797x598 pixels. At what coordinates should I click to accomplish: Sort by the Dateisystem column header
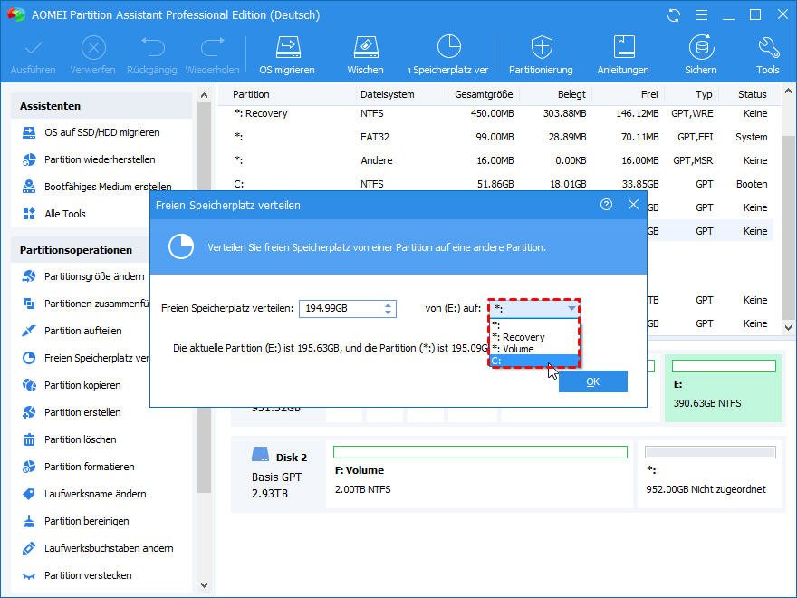388,94
